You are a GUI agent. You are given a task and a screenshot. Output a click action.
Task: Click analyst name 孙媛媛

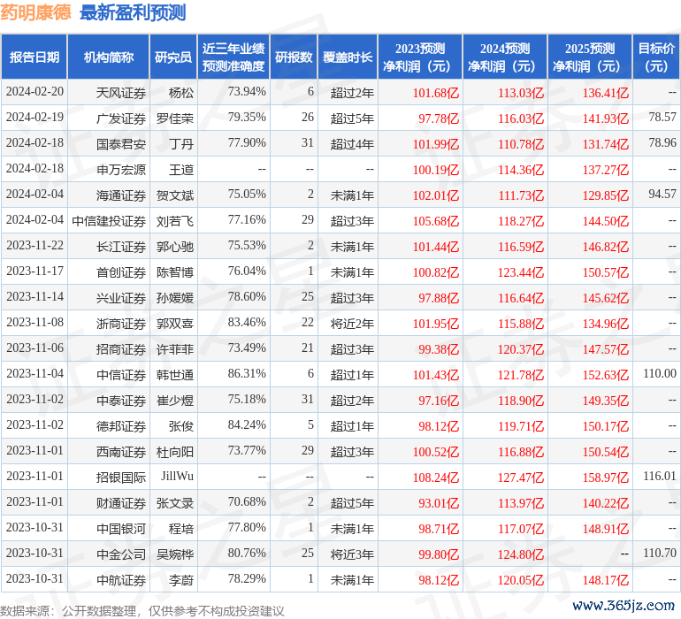175,297
